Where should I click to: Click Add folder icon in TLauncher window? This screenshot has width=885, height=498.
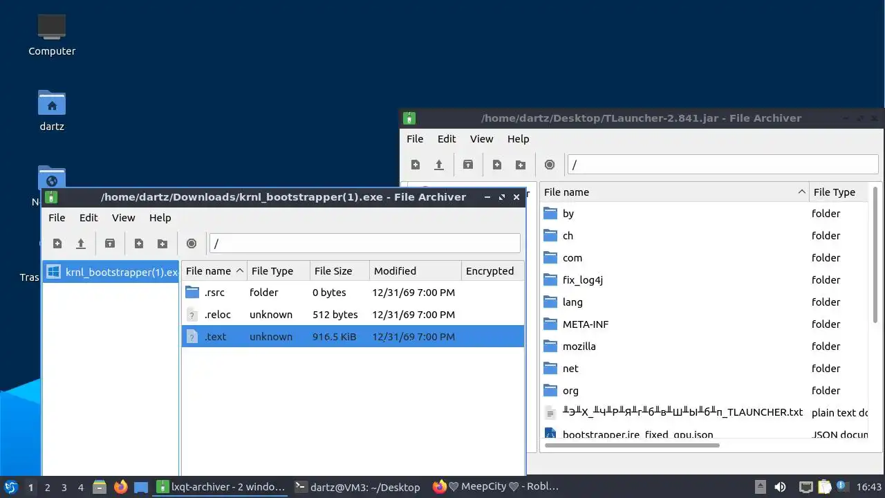coord(521,165)
